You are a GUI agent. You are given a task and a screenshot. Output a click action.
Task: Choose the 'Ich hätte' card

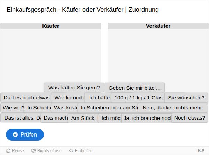click(98, 98)
